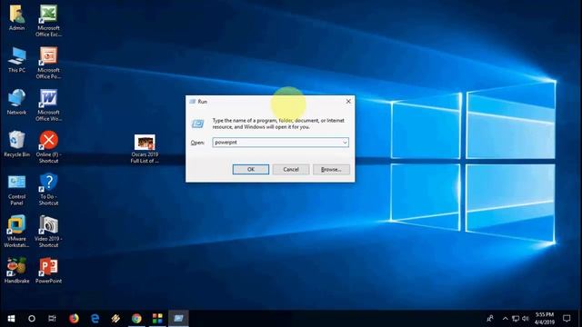Image resolution: width=582 pixels, height=327 pixels.
Task: Click Cancel in the Run dialog
Action: tap(291, 170)
